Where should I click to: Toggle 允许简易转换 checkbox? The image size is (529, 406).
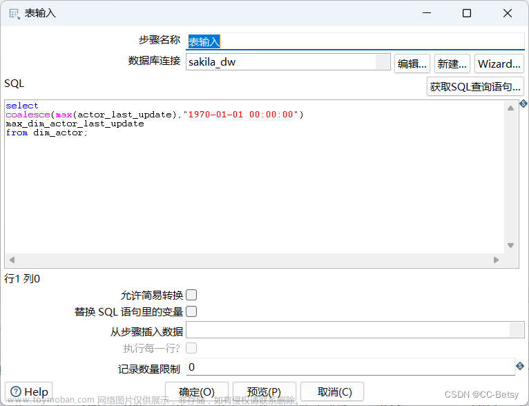191,295
